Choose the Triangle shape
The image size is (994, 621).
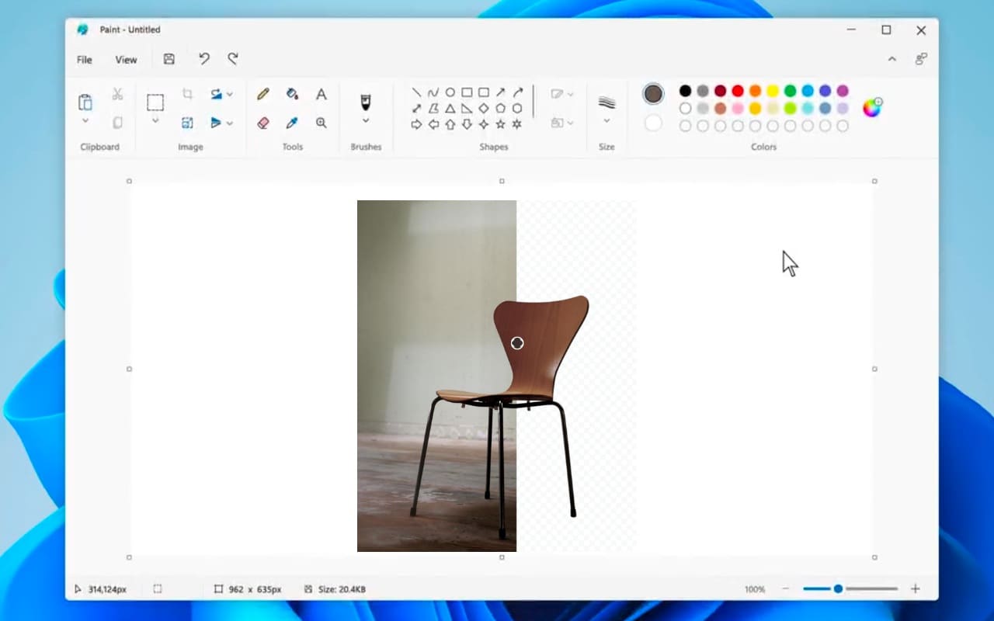pyautogui.click(x=450, y=109)
